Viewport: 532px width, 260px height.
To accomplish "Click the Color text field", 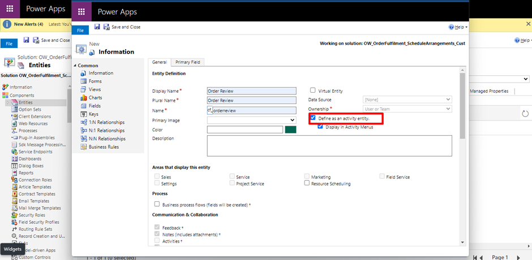I will (245, 129).
